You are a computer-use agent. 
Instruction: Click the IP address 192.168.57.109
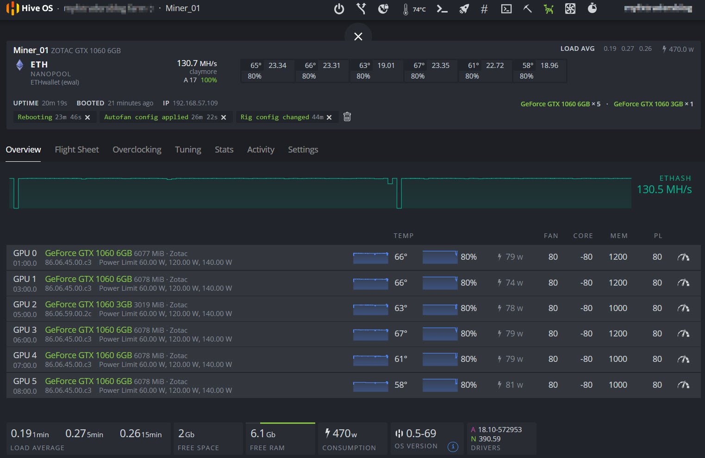(195, 103)
